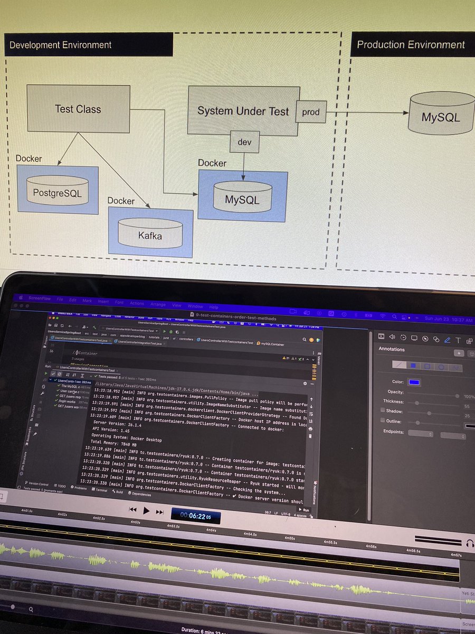
Task: Open the Font menu
Action: [119, 303]
